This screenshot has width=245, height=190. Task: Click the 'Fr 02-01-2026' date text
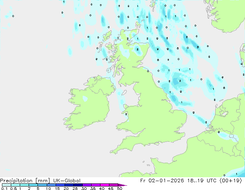[x=162, y=181]
